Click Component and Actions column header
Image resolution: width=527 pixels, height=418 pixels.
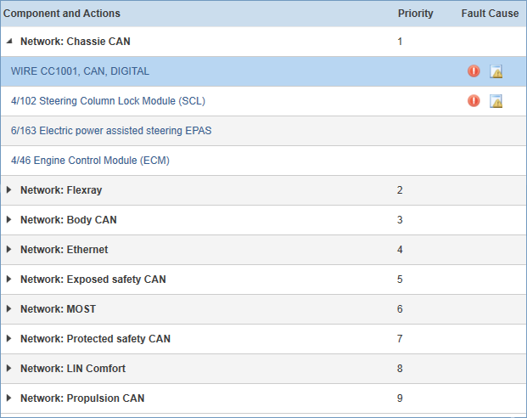(x=62, y=14)
